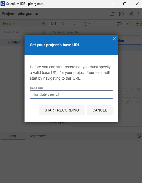Add a new test with plus icon
The height and width of the screenshot is (183, 142).
coord(43,23)
